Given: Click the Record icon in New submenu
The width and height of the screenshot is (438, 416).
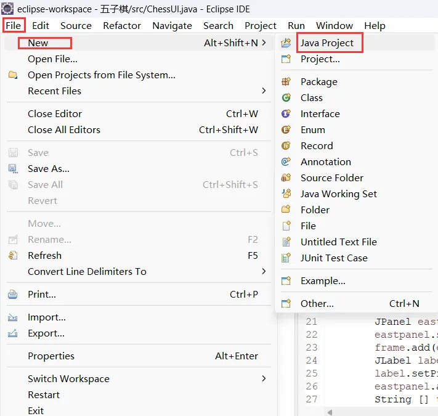Looking at the screenshot, I should tap(286, 145).
